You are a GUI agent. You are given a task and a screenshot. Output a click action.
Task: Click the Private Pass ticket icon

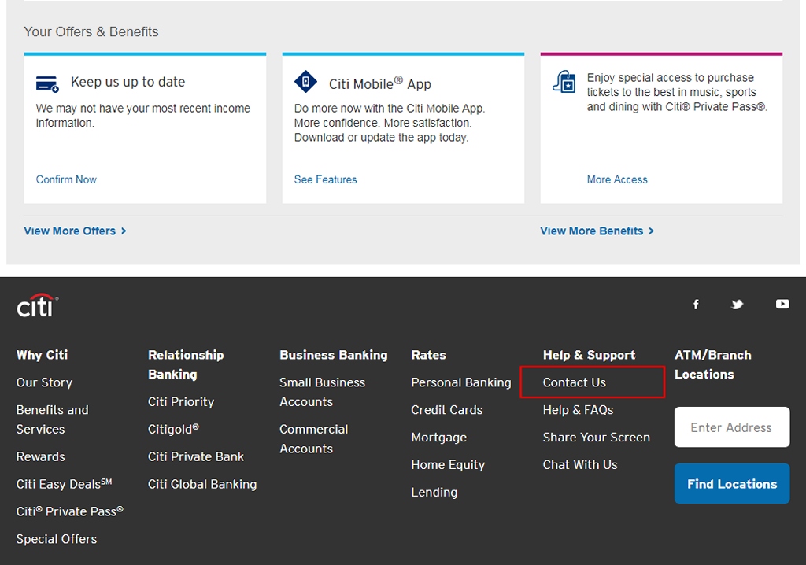click(564, 82)
